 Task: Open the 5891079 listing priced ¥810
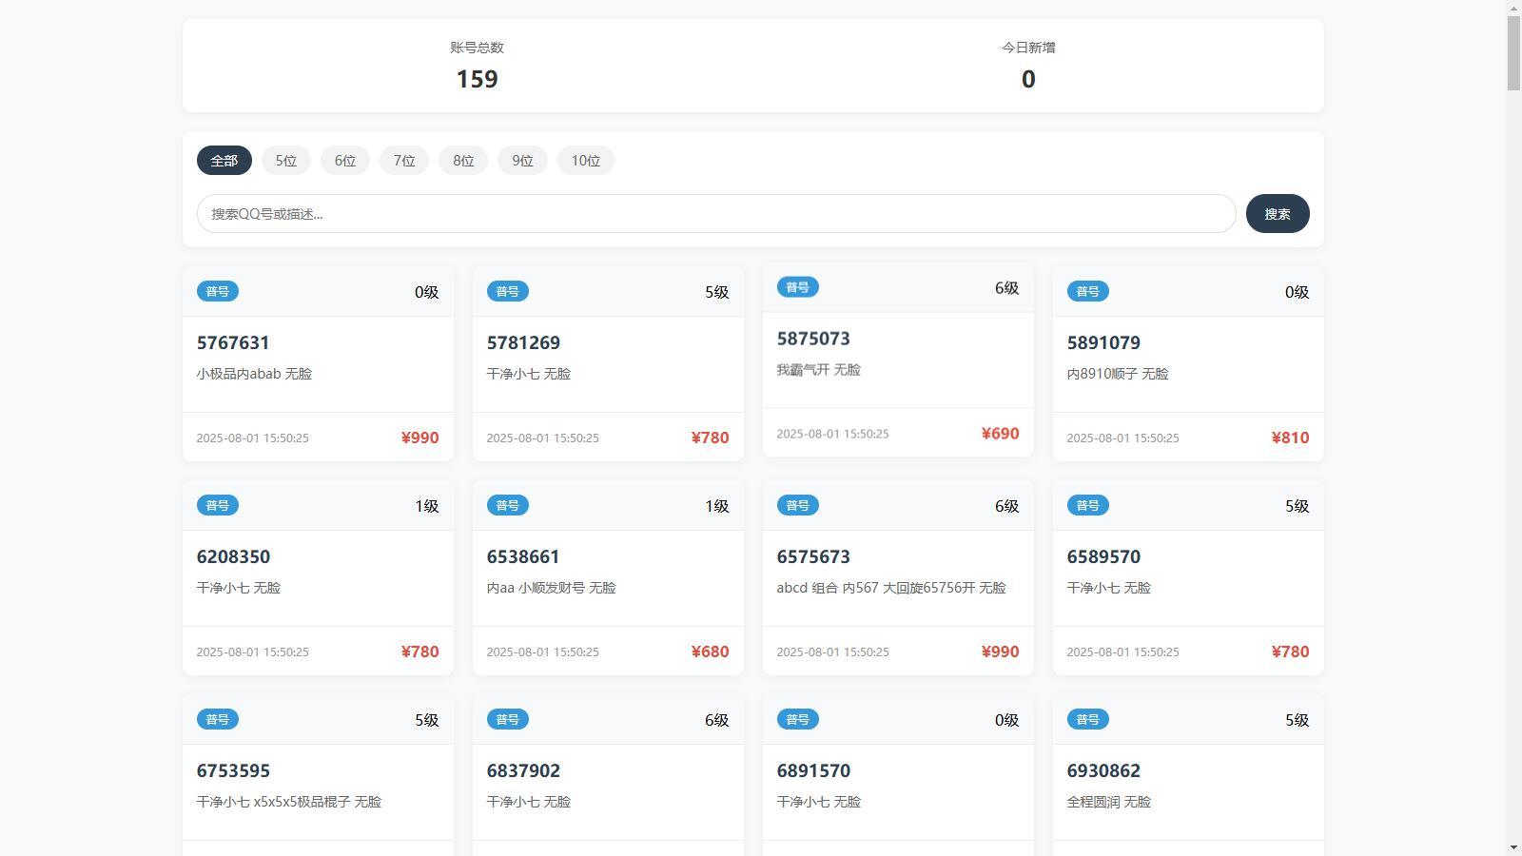[1188, 364]
